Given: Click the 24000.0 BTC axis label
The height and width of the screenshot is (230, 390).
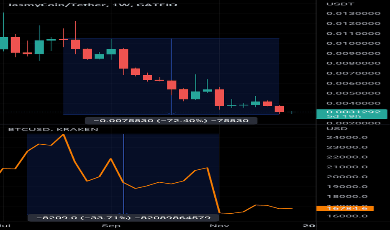Looking at the screenshot, I should [347, 138].
